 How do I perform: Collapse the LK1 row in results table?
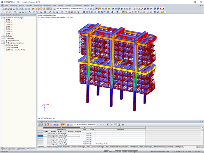[44, 132]
